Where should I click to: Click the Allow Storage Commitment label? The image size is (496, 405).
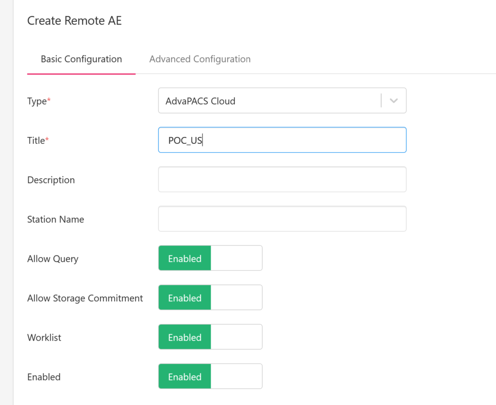pyautogui.click(x=85, y=298)
